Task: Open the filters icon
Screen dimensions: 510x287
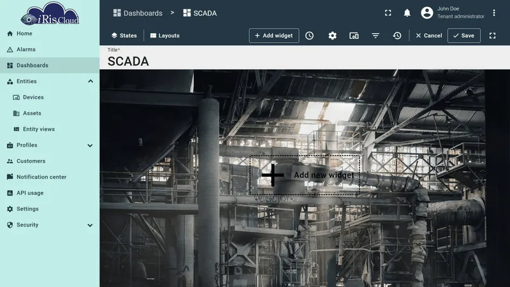Action: (x=375, y=36)
